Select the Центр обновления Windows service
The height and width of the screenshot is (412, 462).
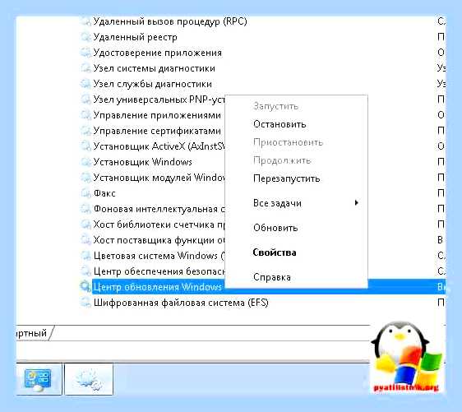(158, 287)
